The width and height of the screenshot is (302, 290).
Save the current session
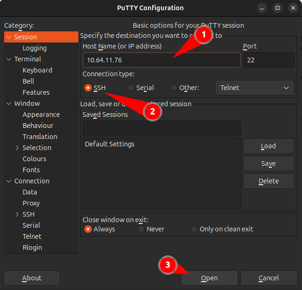(x=269, y=163)
